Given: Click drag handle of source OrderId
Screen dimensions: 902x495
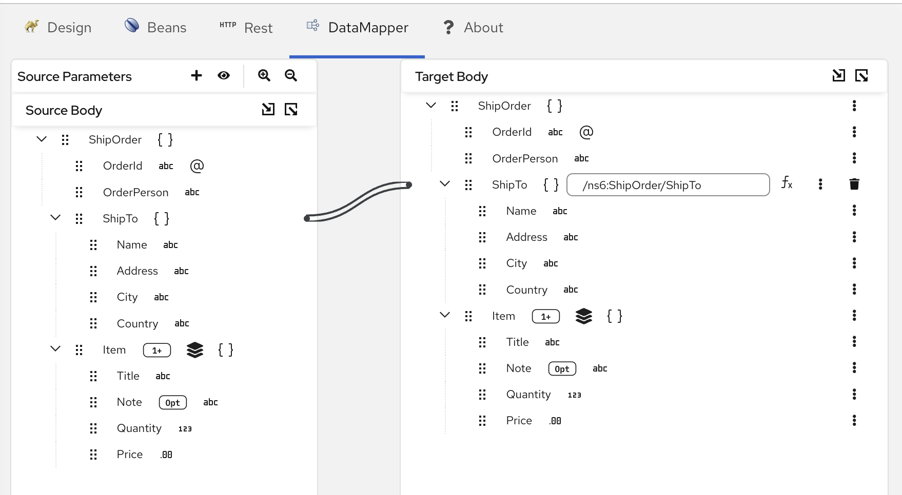Looking at the screenshot, I should pos(79,166).
